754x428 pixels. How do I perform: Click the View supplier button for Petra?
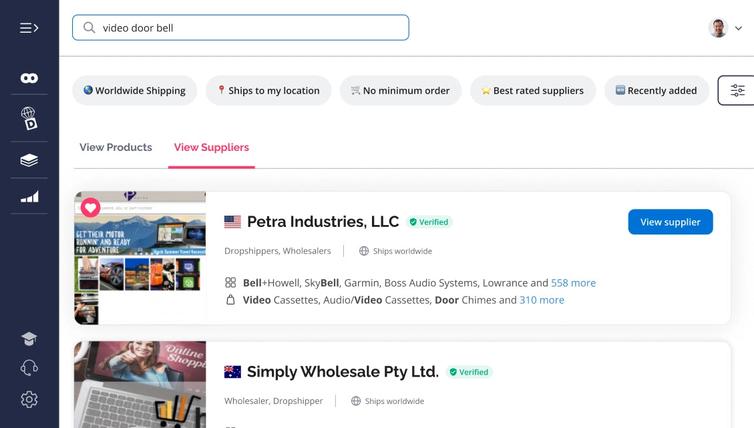[671, 222]
